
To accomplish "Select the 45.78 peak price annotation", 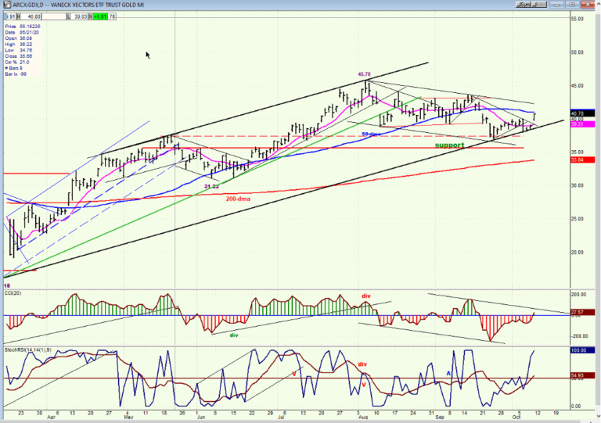I will pos(364,74).
